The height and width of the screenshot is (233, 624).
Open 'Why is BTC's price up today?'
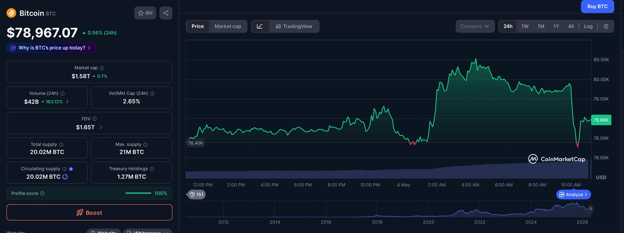click(x=51, y=48)
